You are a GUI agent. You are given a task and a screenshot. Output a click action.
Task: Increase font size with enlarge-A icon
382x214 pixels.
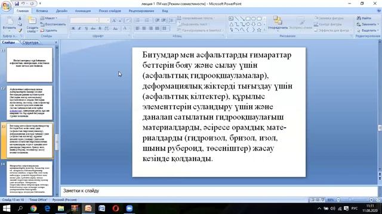(114, 21)
